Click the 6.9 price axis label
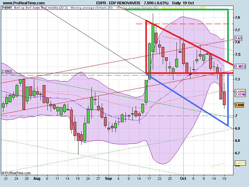Screen dimensions: 249x187 tap(237, 128)
